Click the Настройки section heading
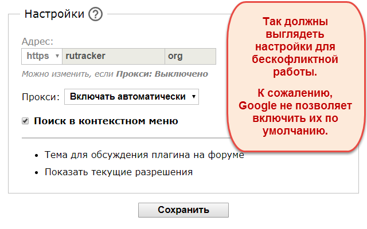This screenshot has height=229, width=367. point(54,14)
